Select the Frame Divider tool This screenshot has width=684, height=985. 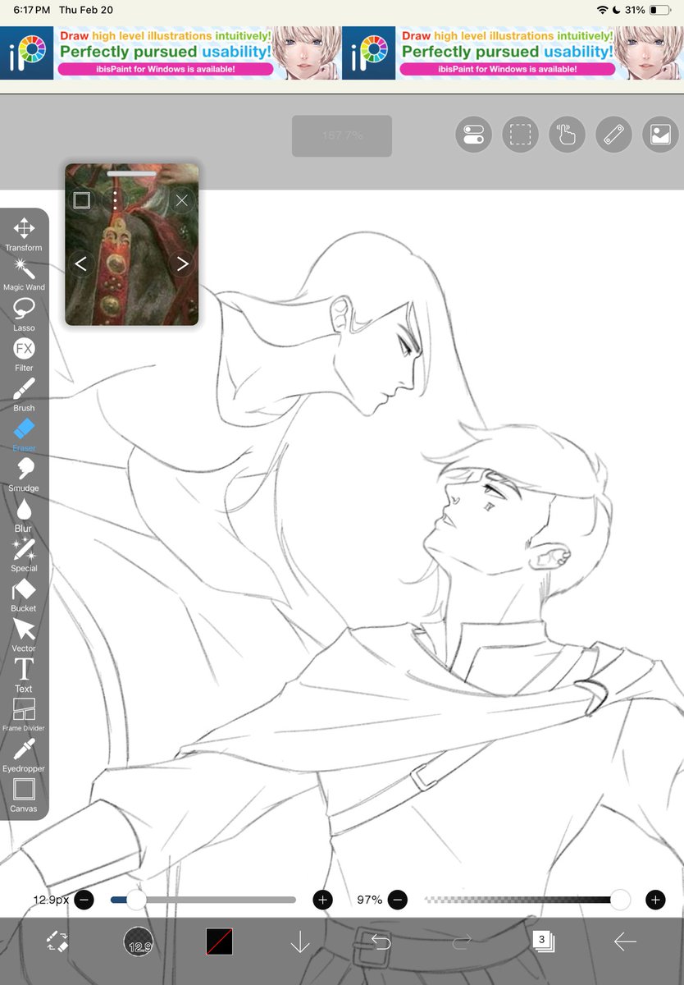pyautogui.click(x=24, y=715)
